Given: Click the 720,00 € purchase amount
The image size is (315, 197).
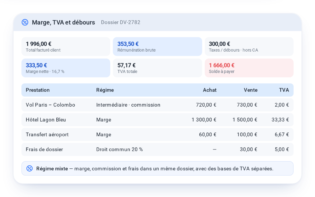Looking at the screenshot, I should pos(206,105).
